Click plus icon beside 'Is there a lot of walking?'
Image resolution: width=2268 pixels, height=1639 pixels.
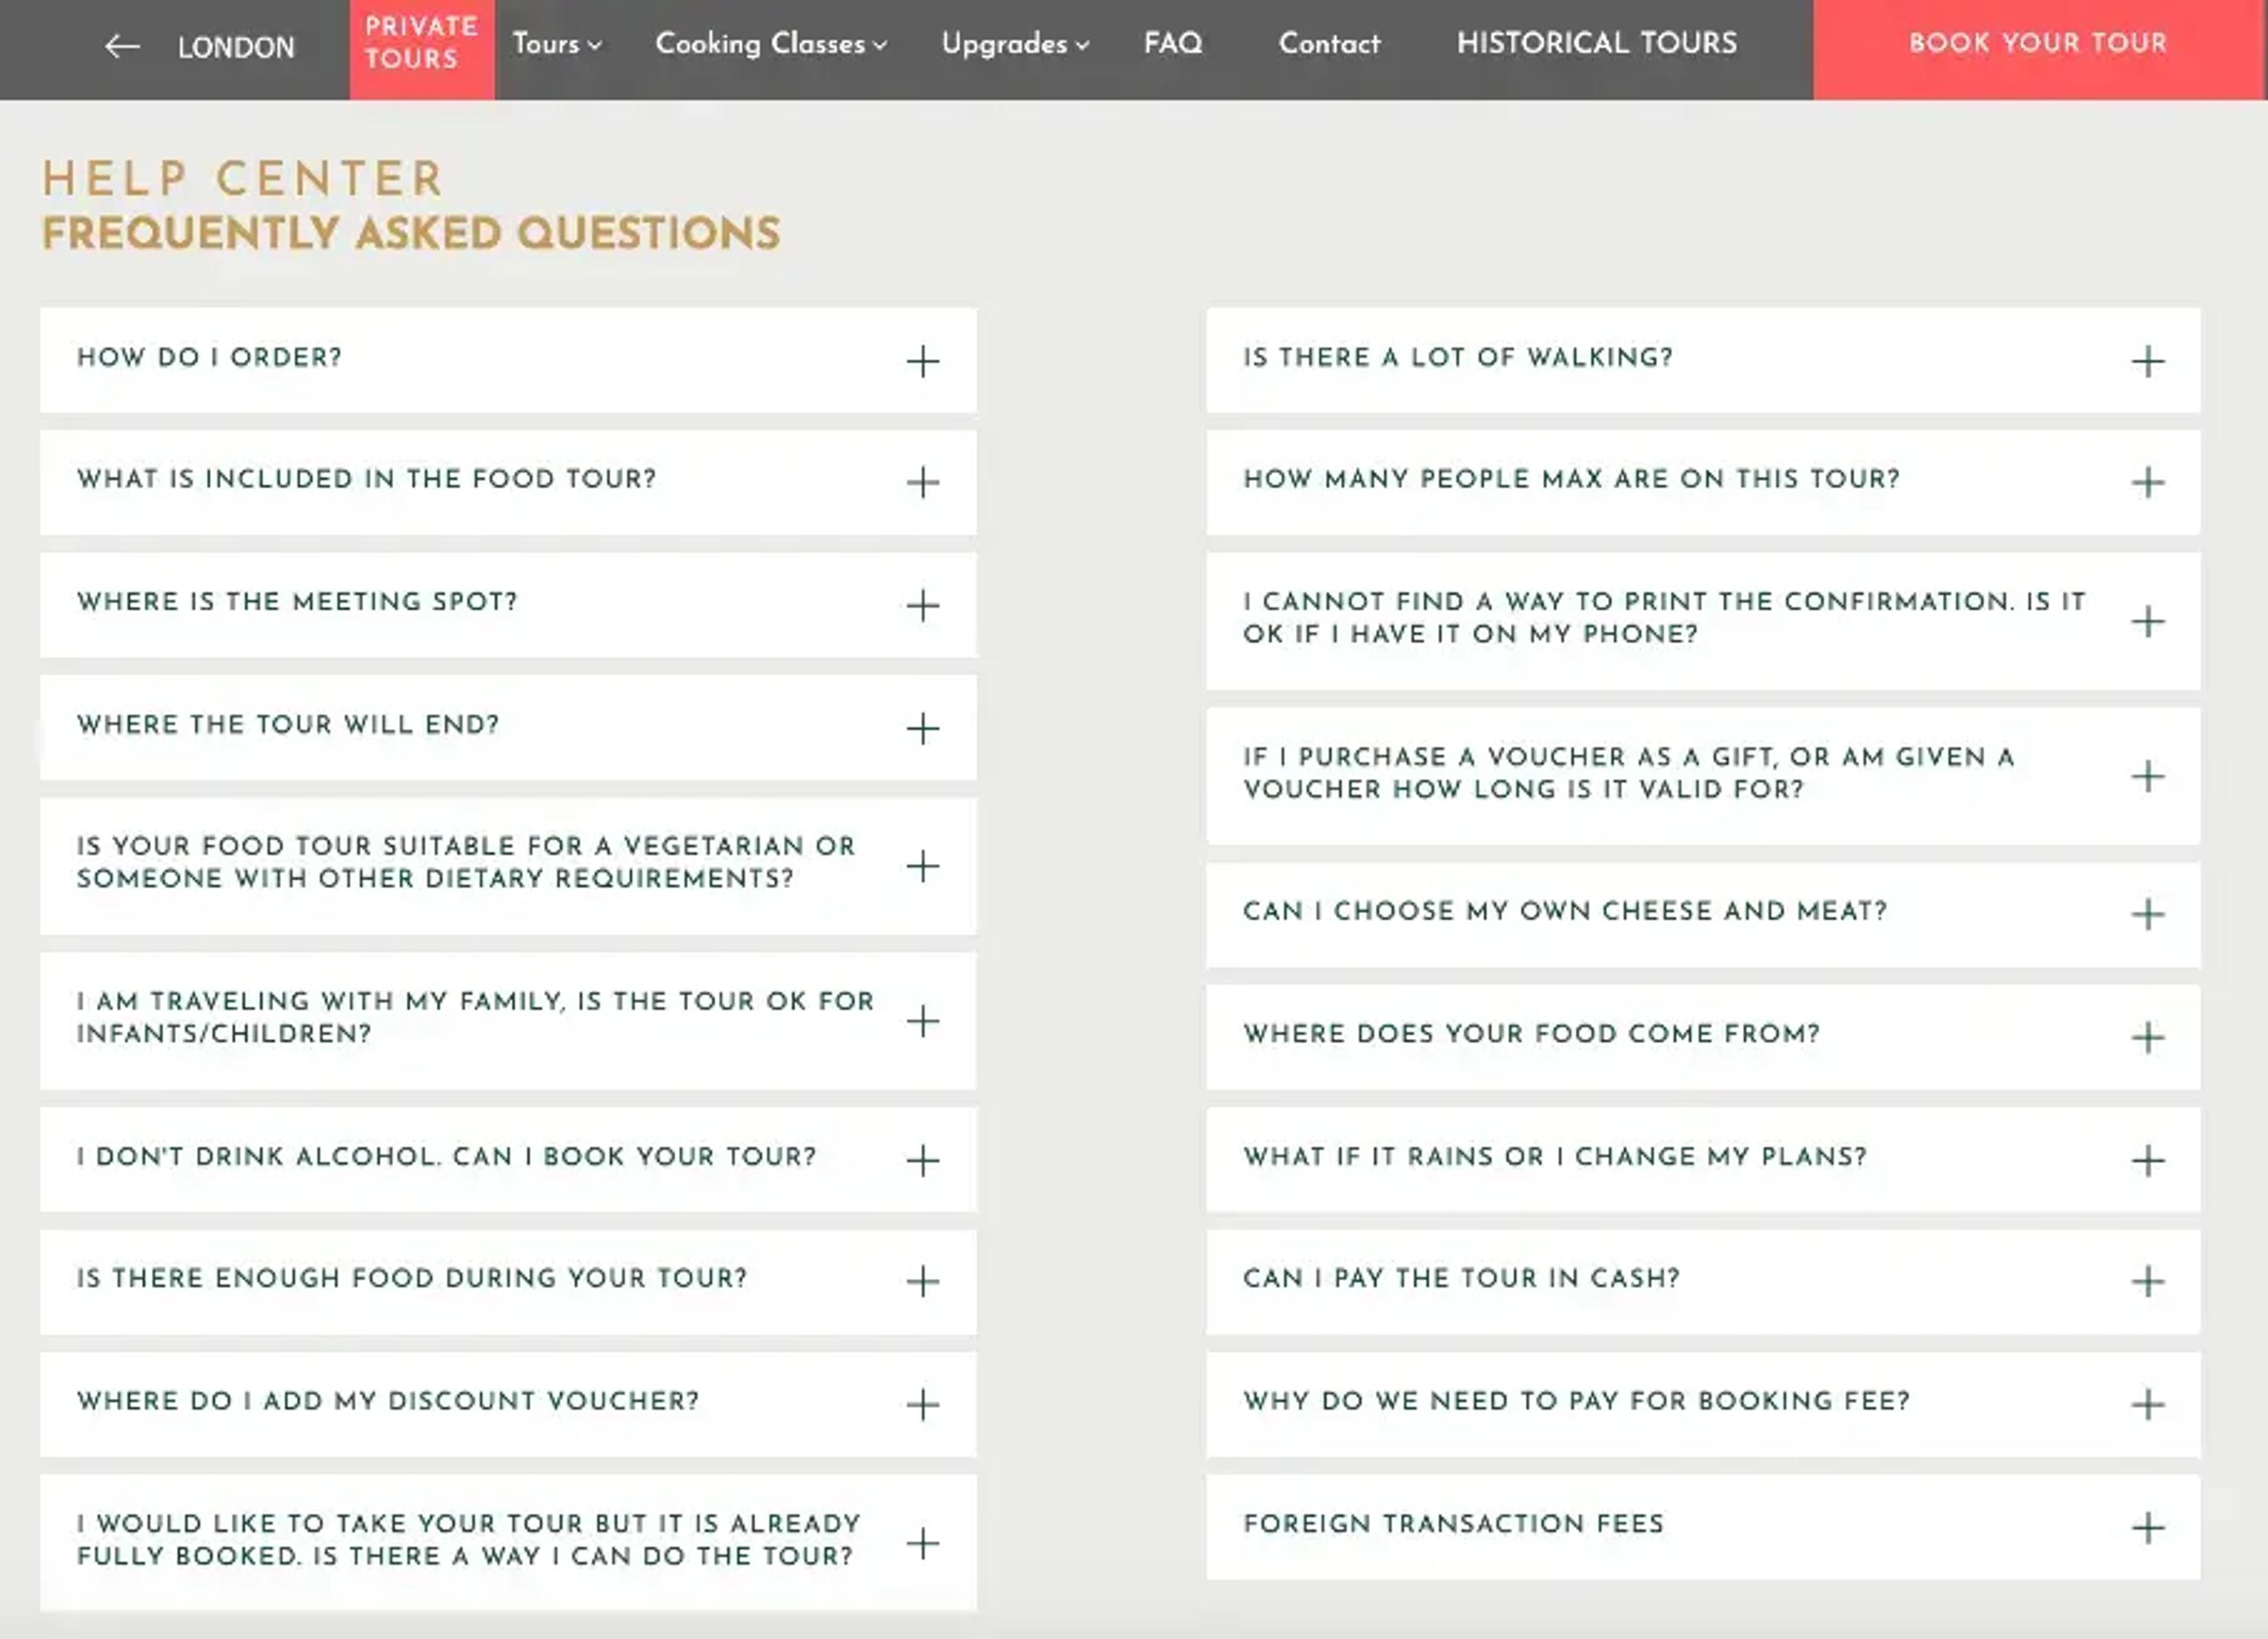[2147, 361]
